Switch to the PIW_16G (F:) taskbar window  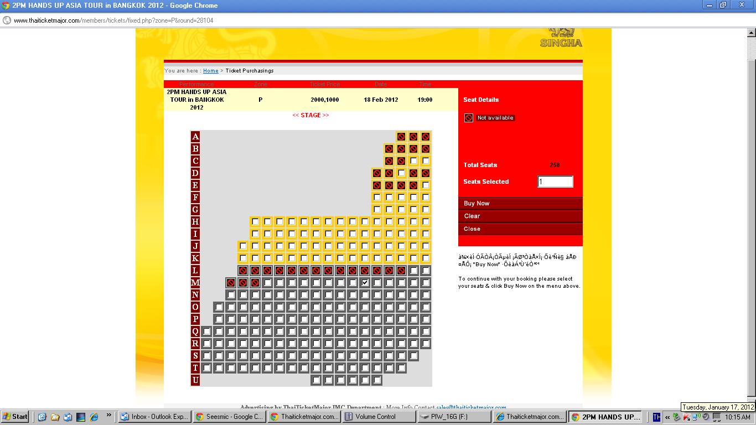coord(453,417)
